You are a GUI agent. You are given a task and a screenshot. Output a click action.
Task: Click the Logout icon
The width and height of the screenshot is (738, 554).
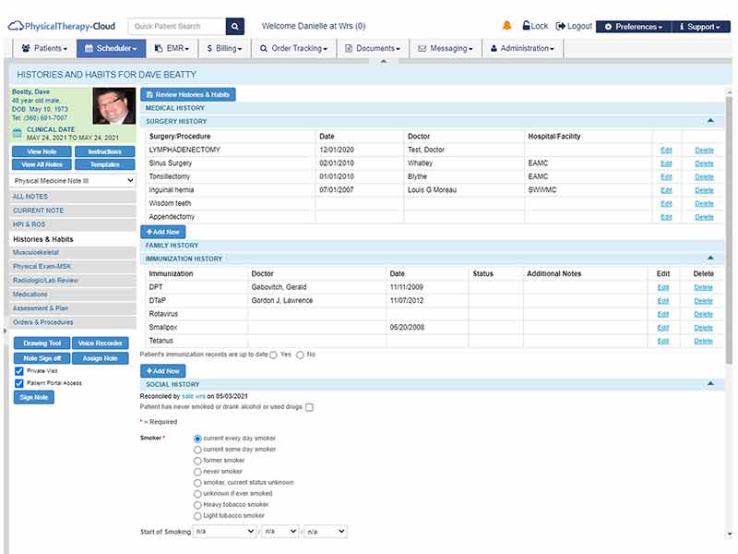560,26
